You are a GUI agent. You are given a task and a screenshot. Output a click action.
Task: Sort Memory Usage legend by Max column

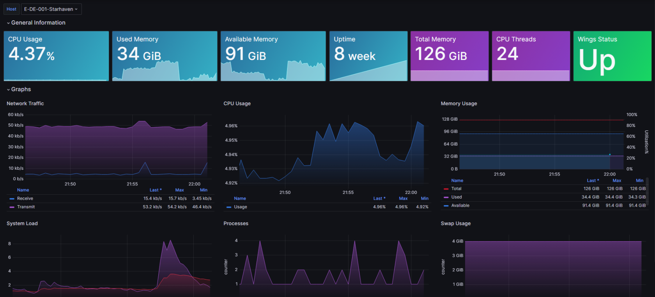617,181
